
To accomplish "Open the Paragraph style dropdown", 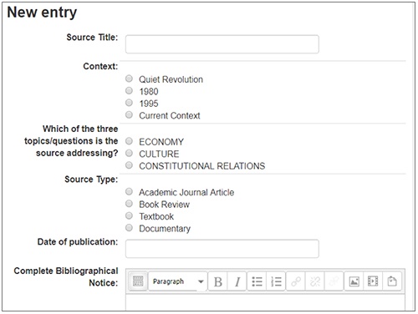I will 178,281.
